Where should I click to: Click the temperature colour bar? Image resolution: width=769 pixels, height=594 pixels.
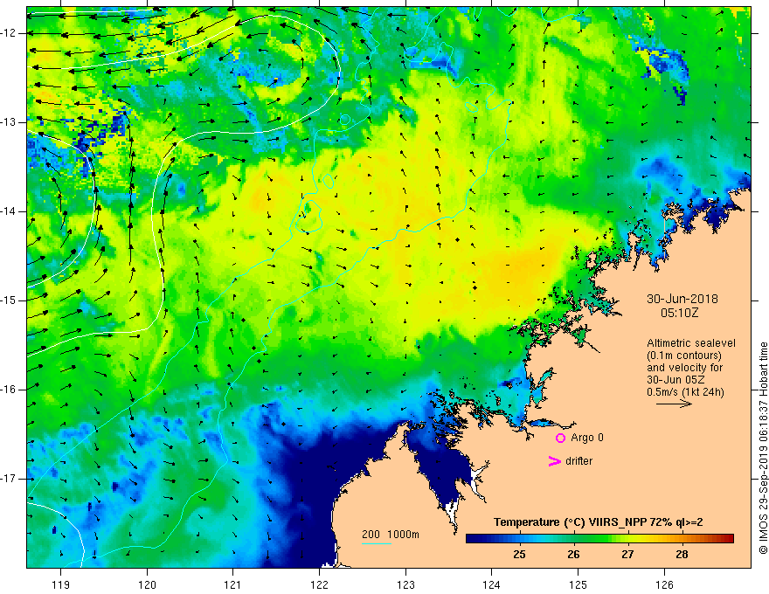pyautogui.click(x=599, y=539)
